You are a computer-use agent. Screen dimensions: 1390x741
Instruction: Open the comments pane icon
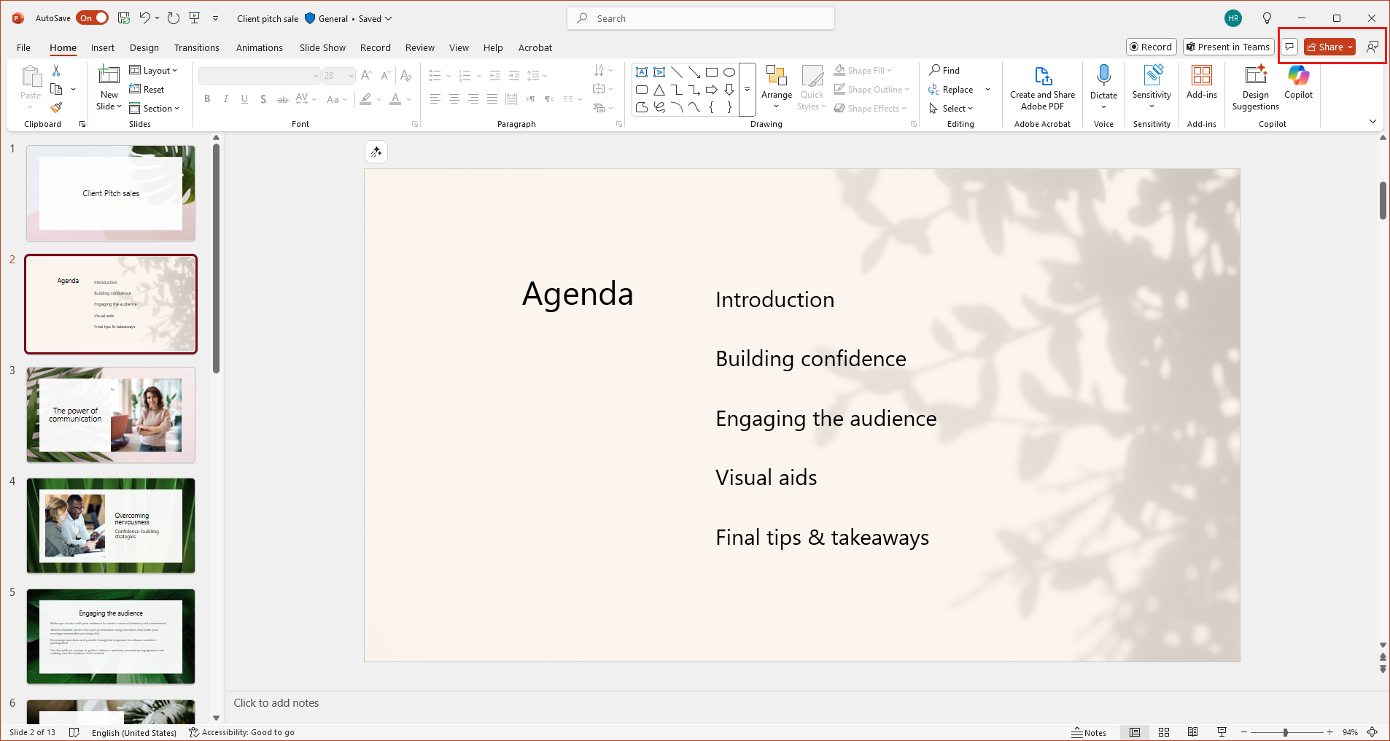1289,47
